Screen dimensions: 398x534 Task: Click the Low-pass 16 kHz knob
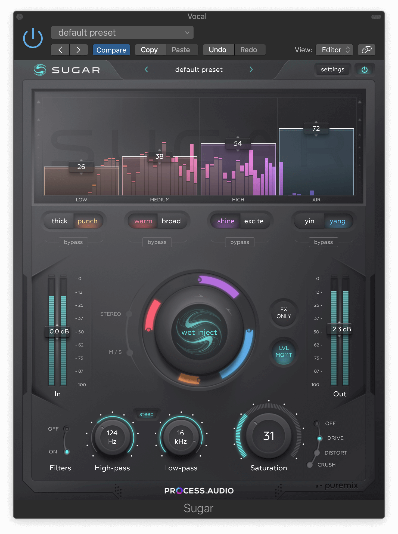pos(181,437)
